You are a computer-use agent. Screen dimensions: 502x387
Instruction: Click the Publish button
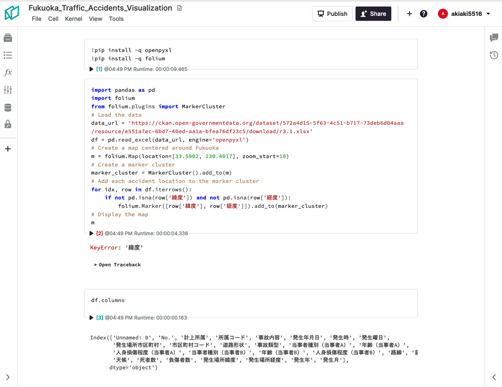(x=332, y=13)
